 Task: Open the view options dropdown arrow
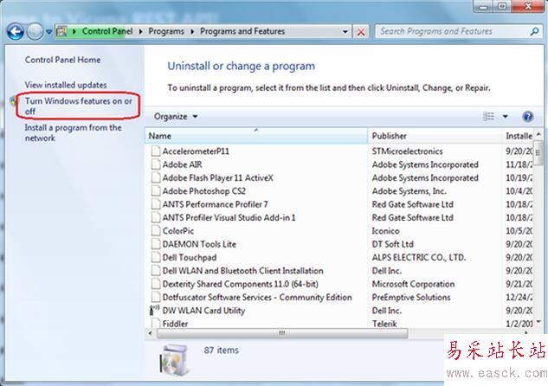[x=505, y=116]
